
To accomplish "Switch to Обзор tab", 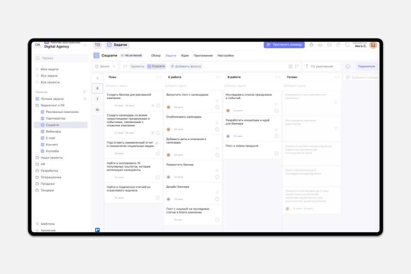I will [x=156, y=56].
